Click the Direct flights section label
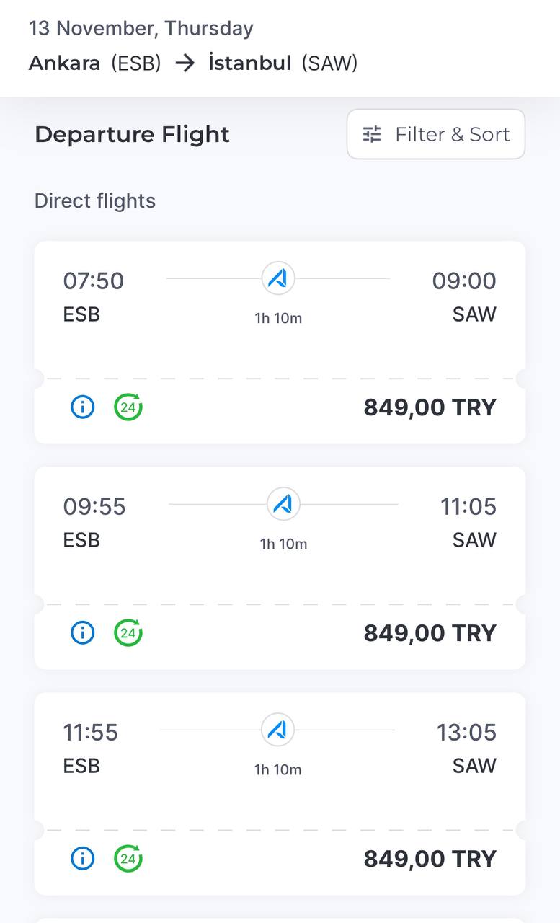Image resolution: width=560 pixels, height=923 pixels. 95,200
